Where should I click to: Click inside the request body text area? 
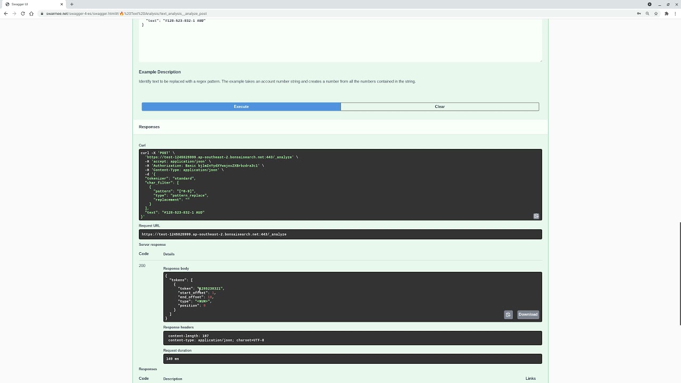point(340,40)
